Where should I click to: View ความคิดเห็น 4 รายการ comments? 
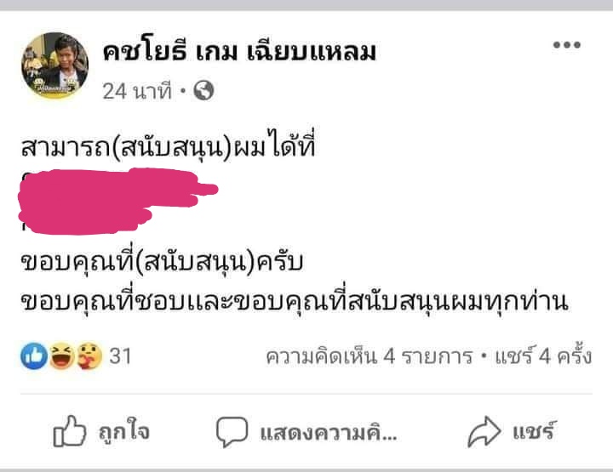(370, 356)
